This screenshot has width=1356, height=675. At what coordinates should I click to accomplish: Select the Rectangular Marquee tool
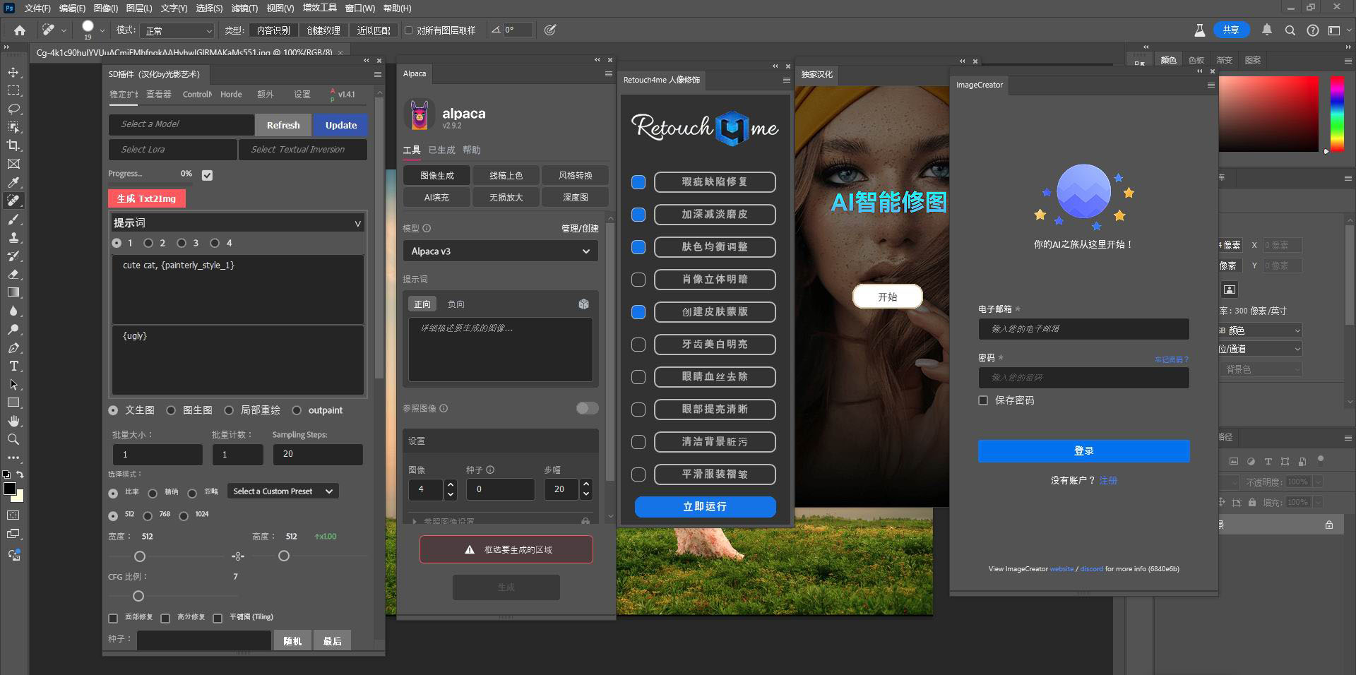point(13,91)
